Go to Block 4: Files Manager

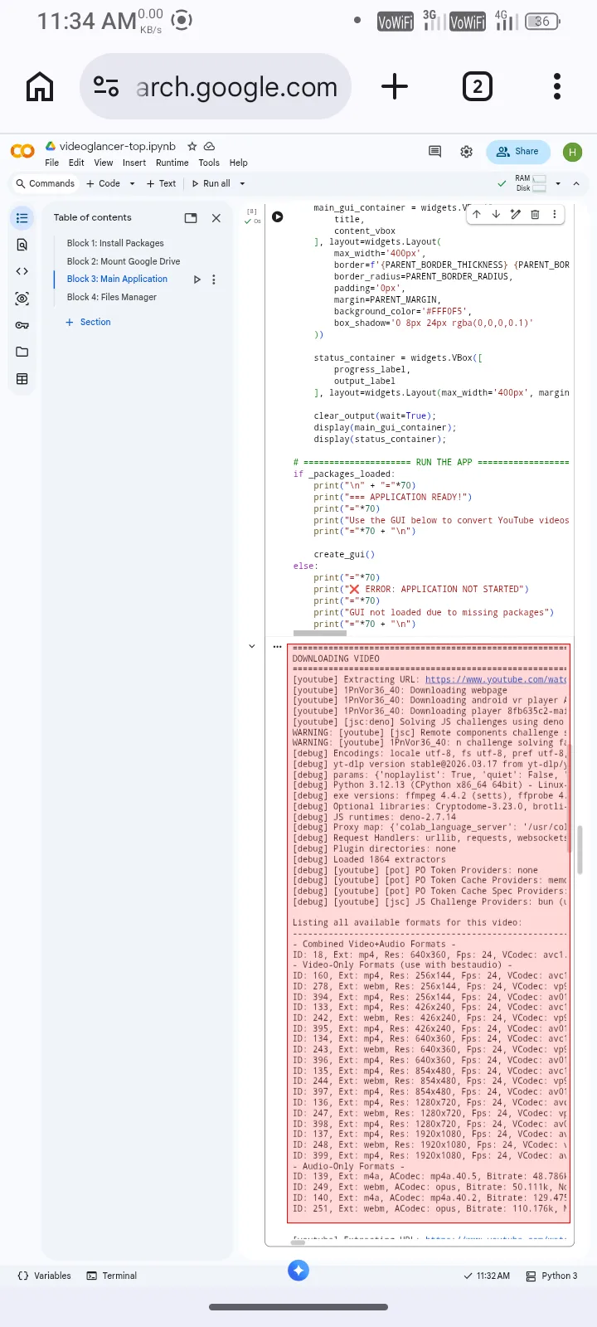pyautogui.click(x=112, y=297)
